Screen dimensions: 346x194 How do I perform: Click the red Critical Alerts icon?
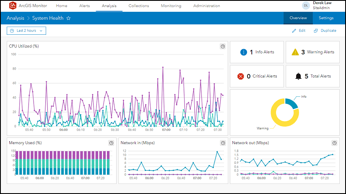pos(241,76)
